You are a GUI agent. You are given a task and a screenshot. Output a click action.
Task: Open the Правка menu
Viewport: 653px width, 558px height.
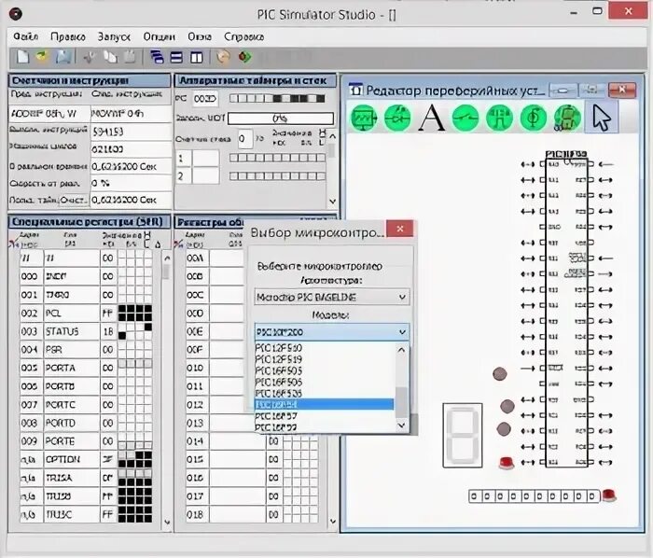click(x=68, y=36)
